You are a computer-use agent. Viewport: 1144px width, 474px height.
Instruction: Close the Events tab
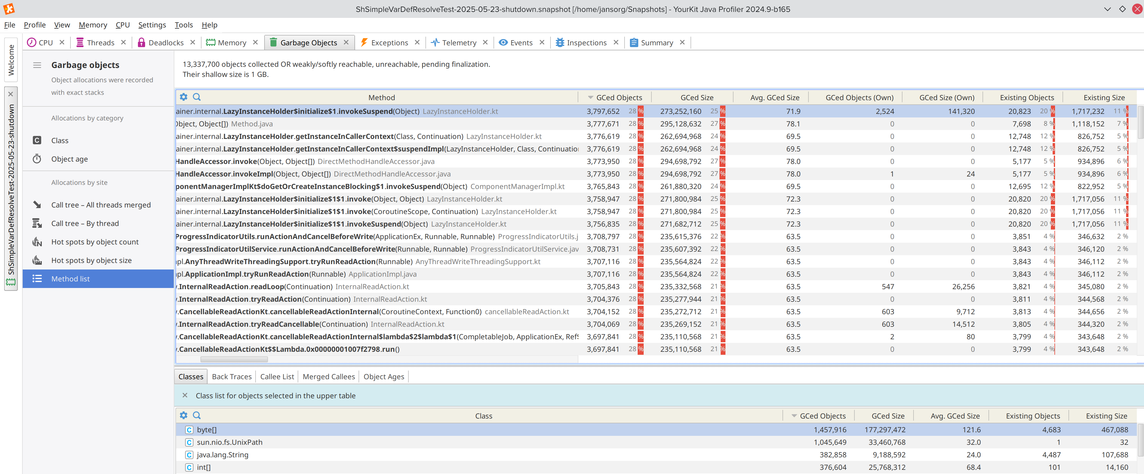542,42
